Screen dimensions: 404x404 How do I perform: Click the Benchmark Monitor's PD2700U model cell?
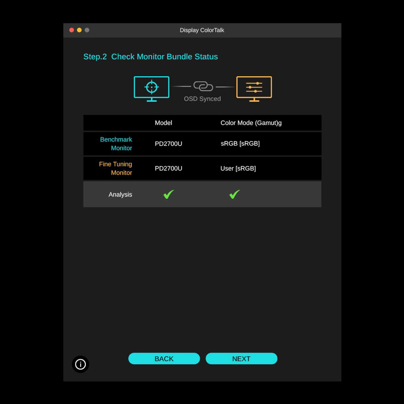[168, 144]
